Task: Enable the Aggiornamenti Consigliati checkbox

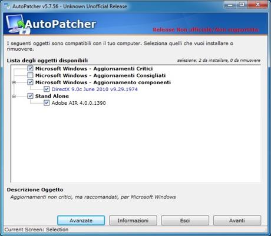Action: (x=30, y=75)
